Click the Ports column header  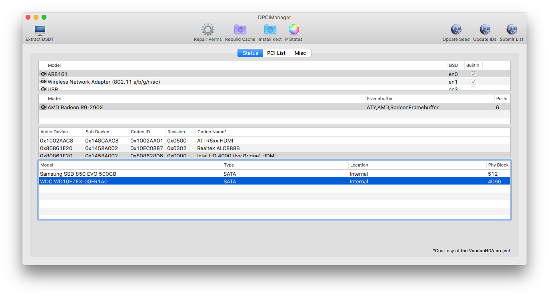(x=501, y=98)
